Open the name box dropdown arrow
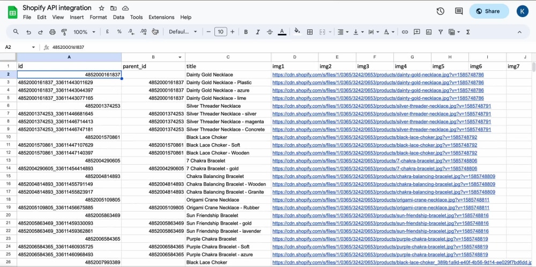 pos(33,47)
